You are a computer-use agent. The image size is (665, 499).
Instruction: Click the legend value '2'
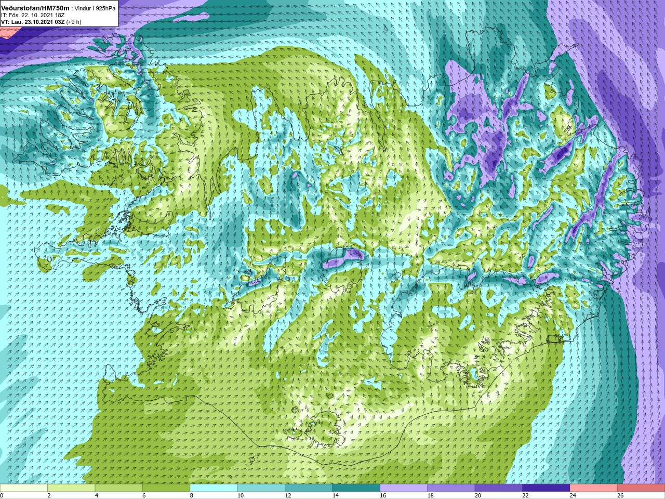[x=49, y=495]
